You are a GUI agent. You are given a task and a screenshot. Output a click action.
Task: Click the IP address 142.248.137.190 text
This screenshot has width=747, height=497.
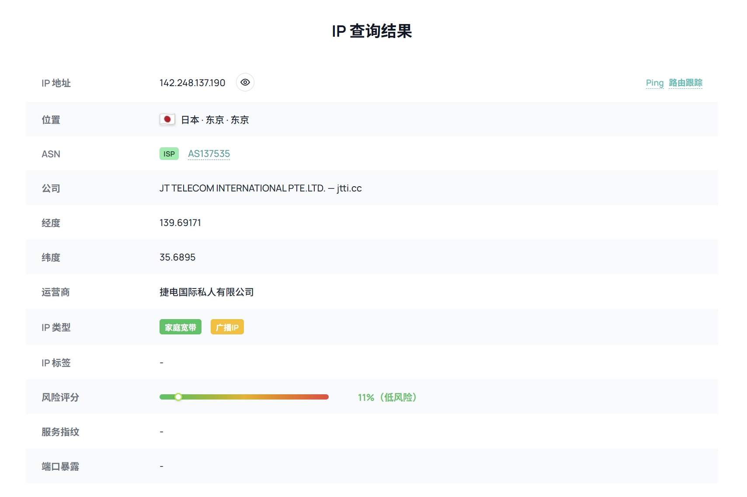click(x=192, y=83)
